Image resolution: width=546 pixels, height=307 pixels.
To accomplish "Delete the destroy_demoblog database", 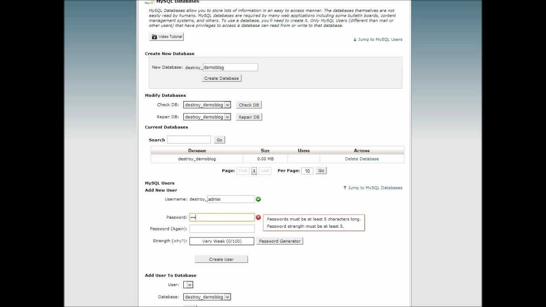I will coord(362,159).
